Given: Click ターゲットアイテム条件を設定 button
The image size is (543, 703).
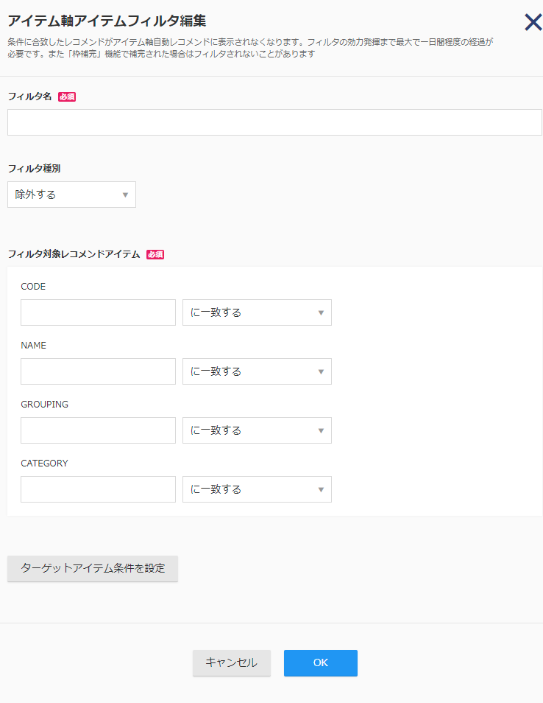Looking at the screenshot, I should coord(93,568).
